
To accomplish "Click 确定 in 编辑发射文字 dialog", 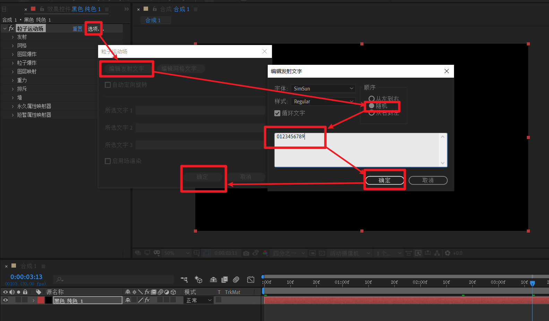I will tap(385, 181).
